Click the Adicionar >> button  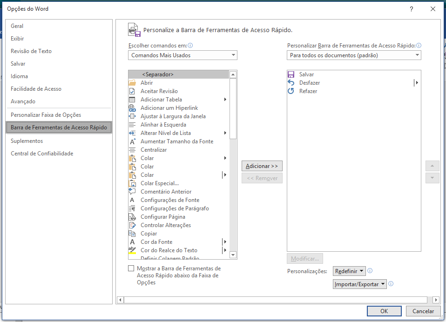262,166
